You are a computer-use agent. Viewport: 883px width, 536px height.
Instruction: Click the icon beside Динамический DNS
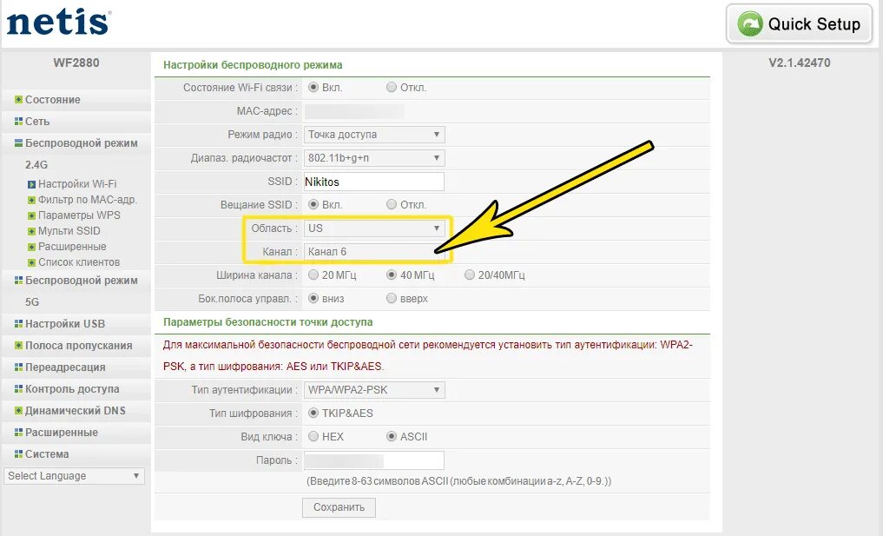pos(18,410)
